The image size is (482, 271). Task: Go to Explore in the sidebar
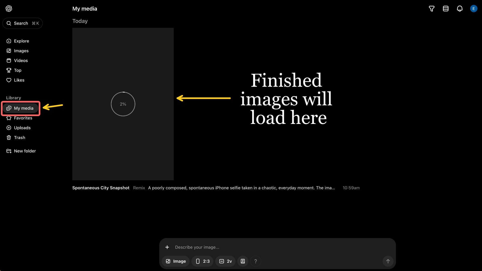coord(21,41)
